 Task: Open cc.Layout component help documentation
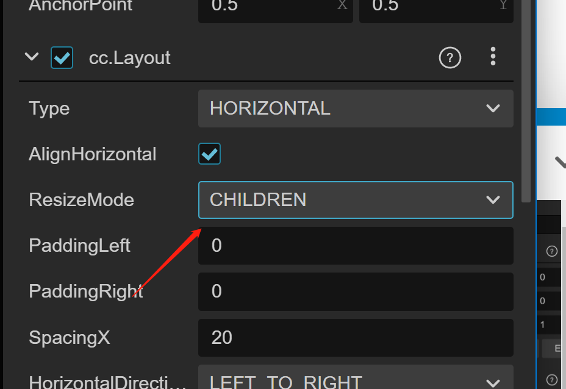[x=450, y=58]
